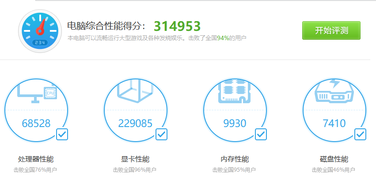Image resolution: width=376 pixels, height=176 pixels.
Task: Click the graphics cube icon
Action: 135,91
